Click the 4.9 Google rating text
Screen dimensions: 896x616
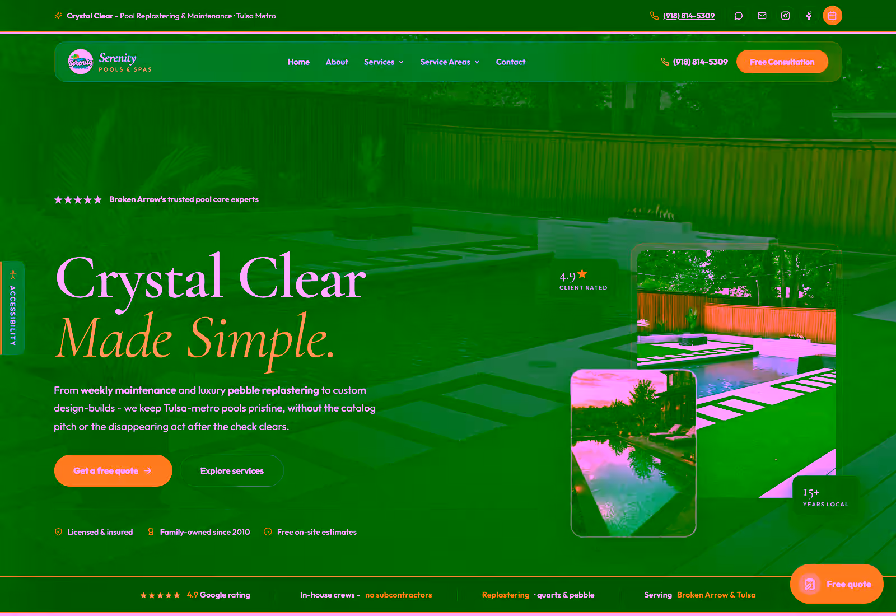point(218,595)
